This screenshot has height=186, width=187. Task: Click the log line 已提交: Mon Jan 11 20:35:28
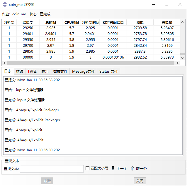click(x=33, y=80)
